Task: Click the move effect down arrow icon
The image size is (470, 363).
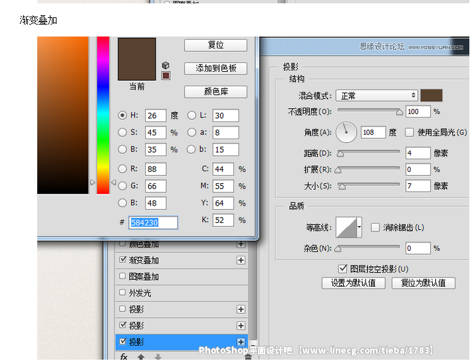Action: (158, 357)
